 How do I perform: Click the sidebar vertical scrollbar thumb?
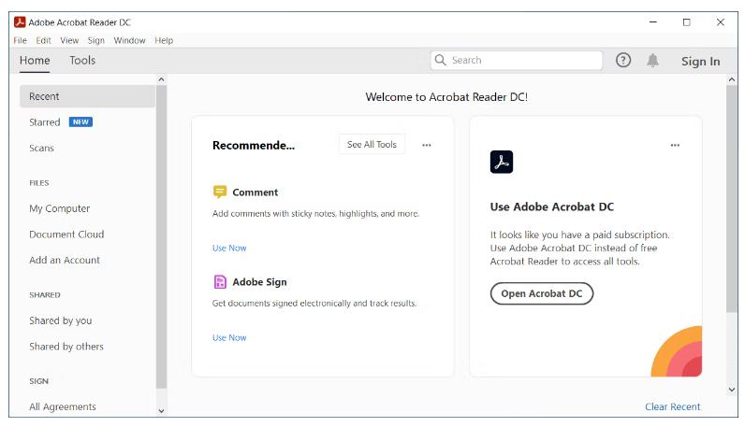[x=161, y=236]
